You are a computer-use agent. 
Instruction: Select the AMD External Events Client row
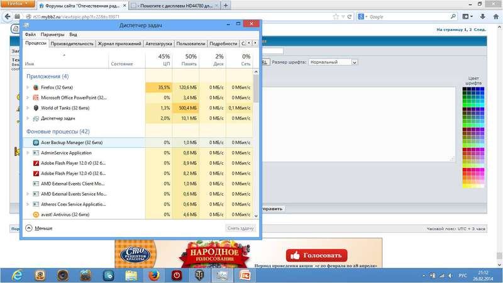(x=138, y=184)
